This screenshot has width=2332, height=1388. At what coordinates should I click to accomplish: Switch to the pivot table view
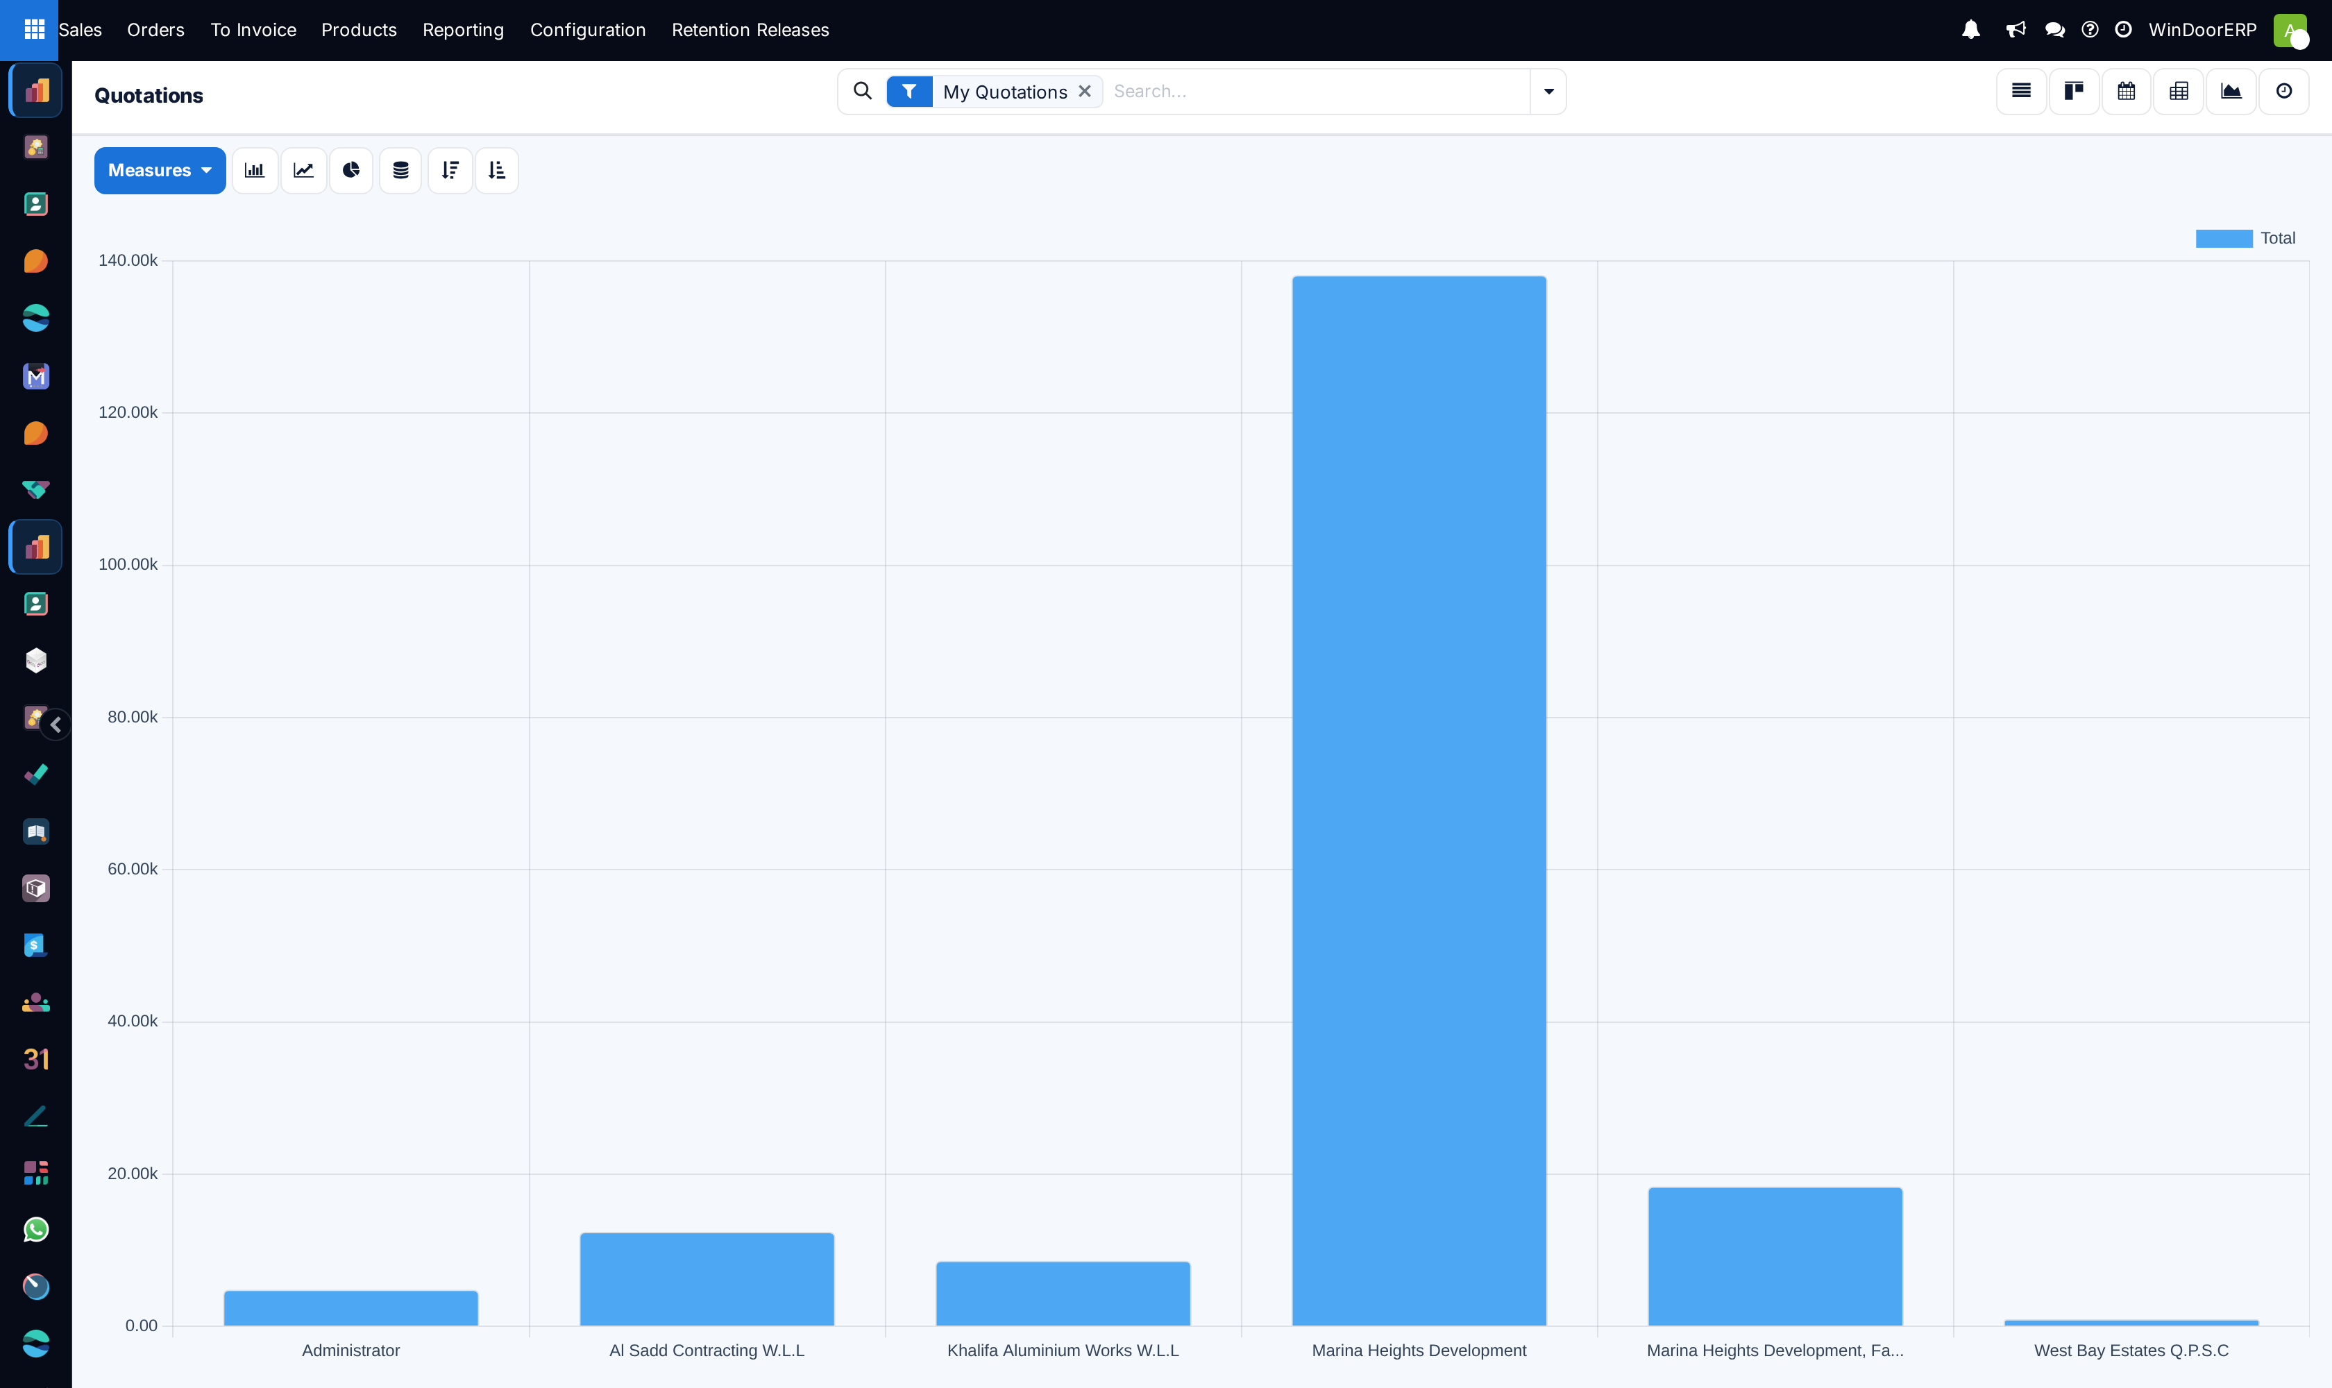click(x=2179, y=92)
